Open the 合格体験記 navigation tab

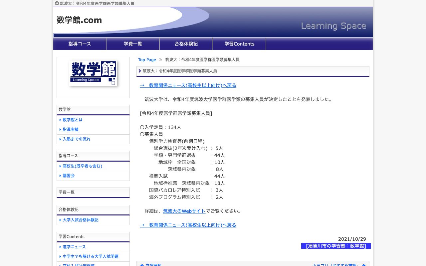coord(186,44)
